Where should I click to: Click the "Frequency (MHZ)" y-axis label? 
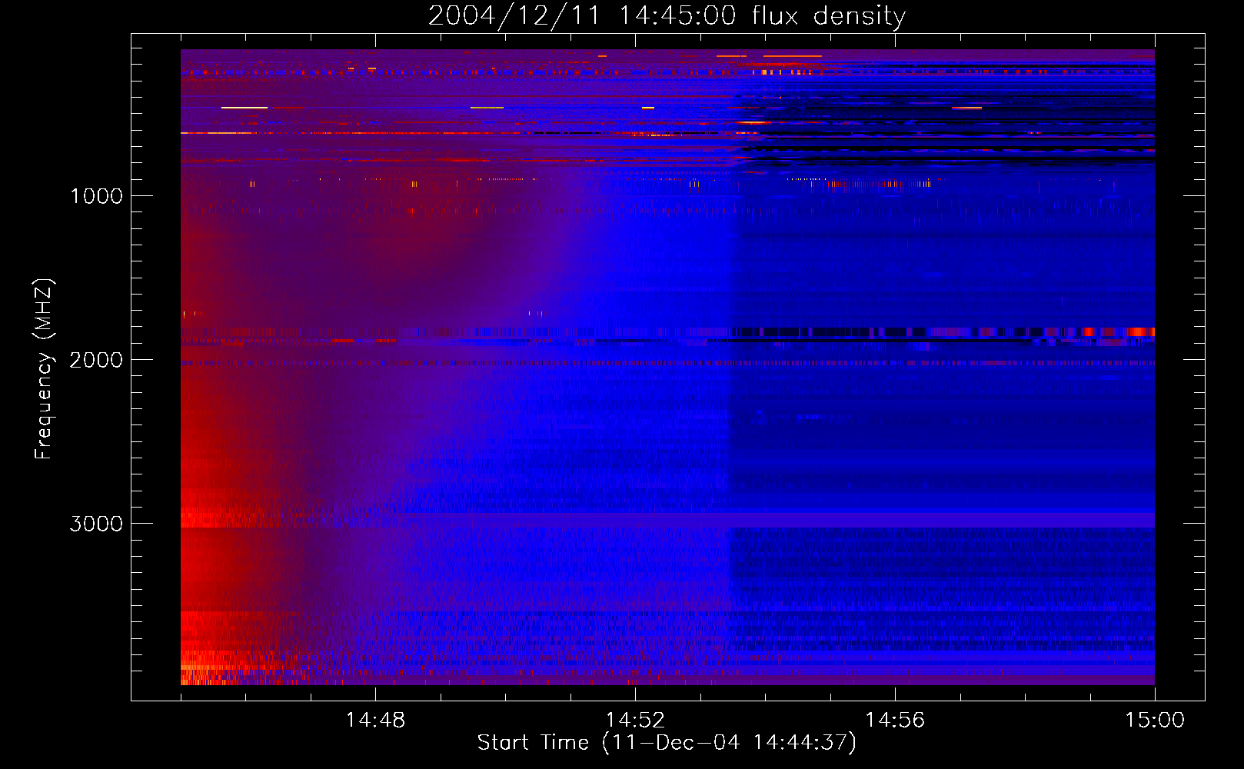44,369
